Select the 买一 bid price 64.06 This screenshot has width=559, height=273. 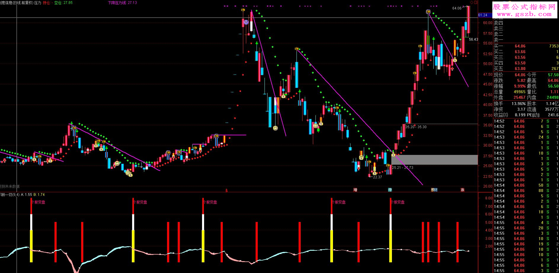520,46
